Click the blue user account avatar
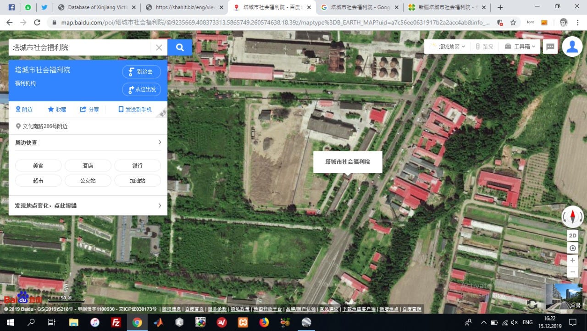587x331 pixels. coord(572,46)
